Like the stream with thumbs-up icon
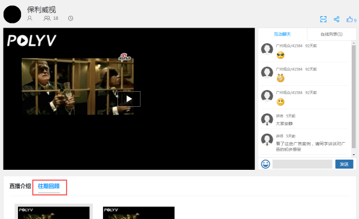Image resolution: width=359 pixels, height=219 pixels. (x=349, y=19)
